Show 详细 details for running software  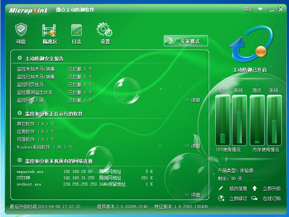192,146
